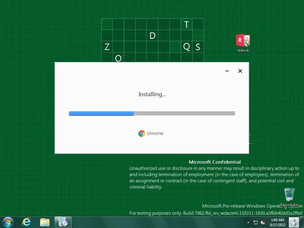Click the Show desktop strip
The image size is (304, 228).
tap(302, 222)
